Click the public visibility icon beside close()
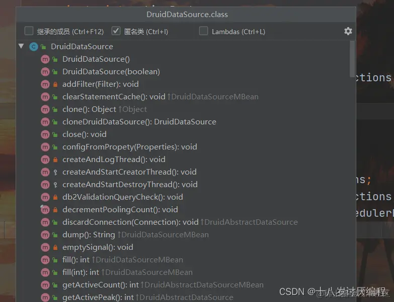 pos(55,134)
